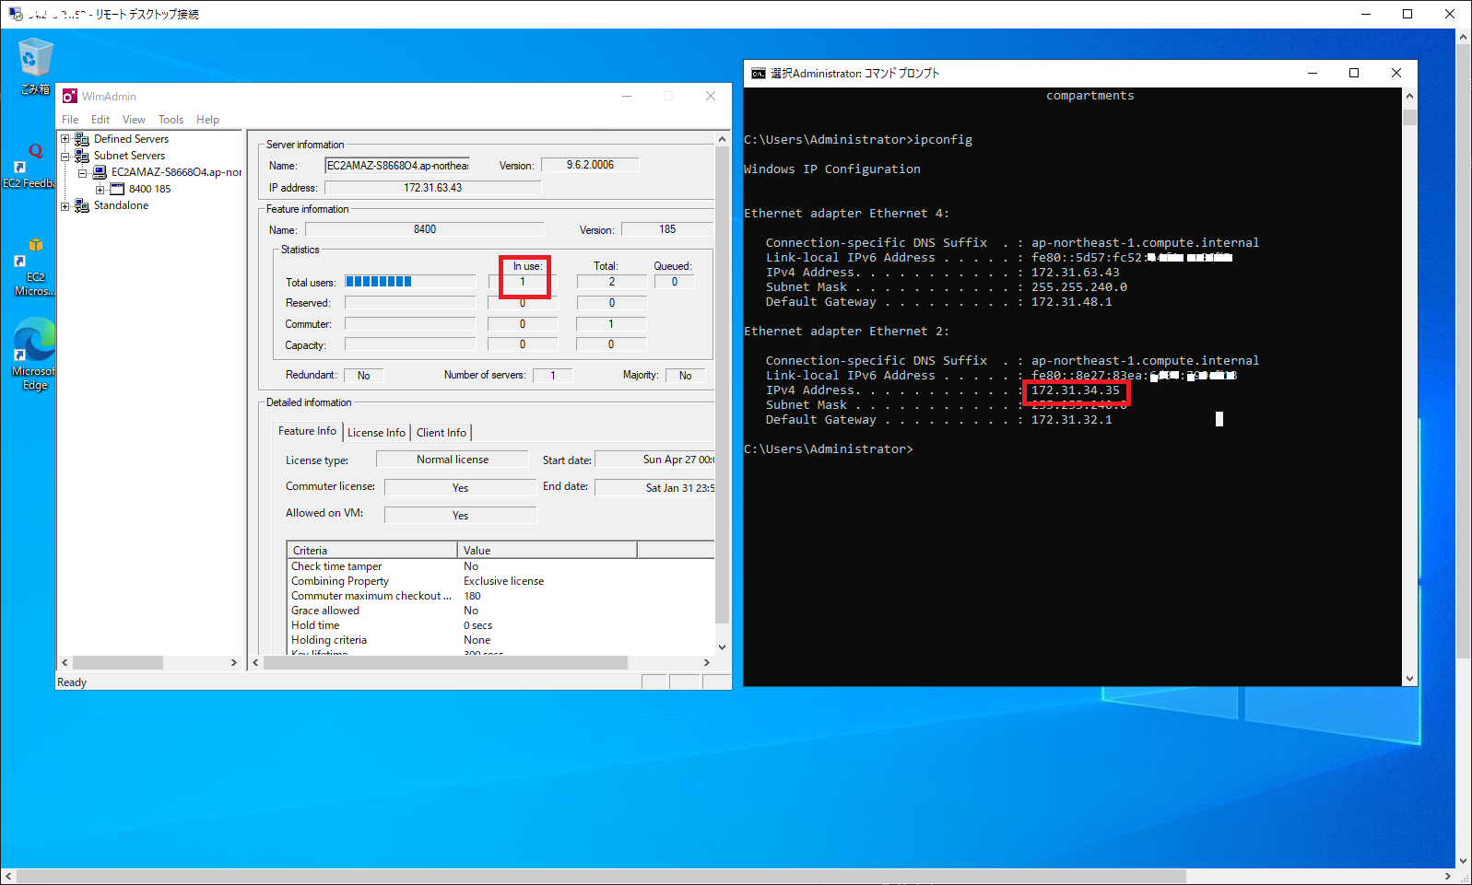Image resolution: width=1472 pixels, height=885 pixels.
Task: Click the Total users usage bar
Action: 410,282
